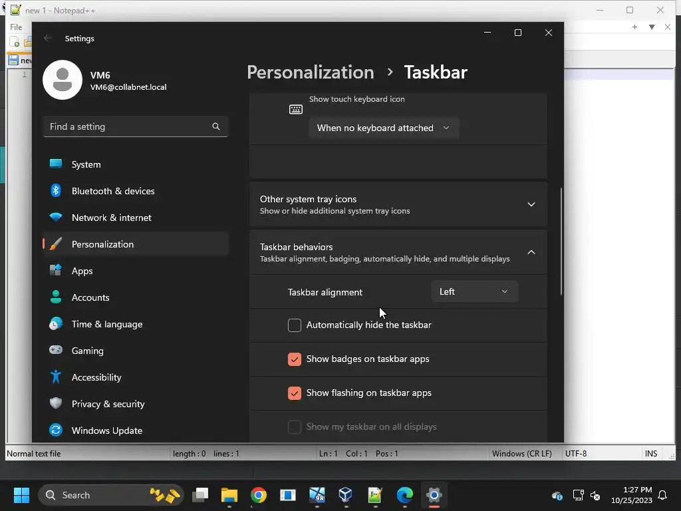Click Windows (CR LF) in Notepad++ status bar
Viewport: 681px width, 511px height.
521,454
